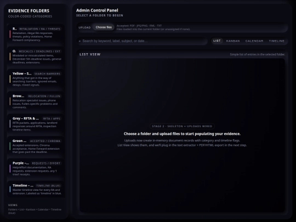
Task: Click the 'Folders • List • Kanban • Calendar' footer text
Action: (x=35, y=211)
